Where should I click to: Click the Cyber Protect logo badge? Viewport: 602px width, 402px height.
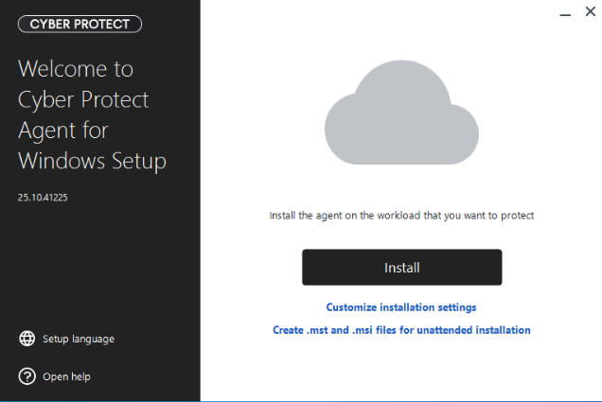[80, 24]
